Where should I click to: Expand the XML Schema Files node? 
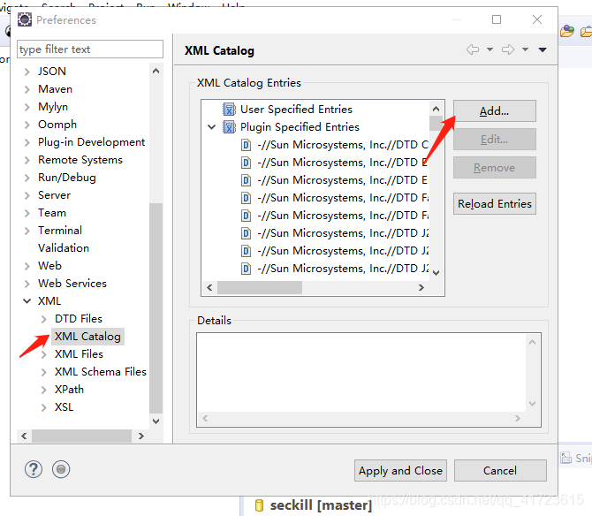tap(44, 372)
